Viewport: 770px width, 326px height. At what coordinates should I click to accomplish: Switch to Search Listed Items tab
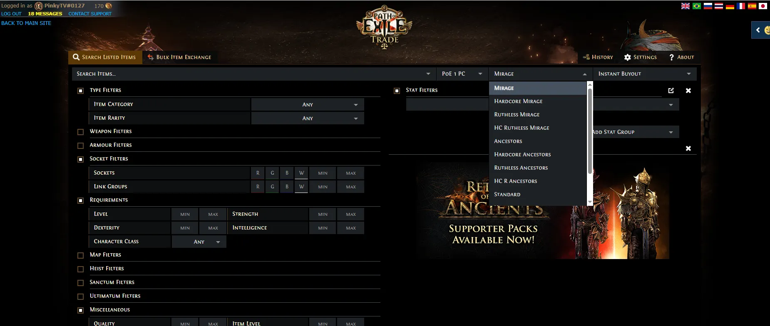pyautogui.click(x=104, y=57)
